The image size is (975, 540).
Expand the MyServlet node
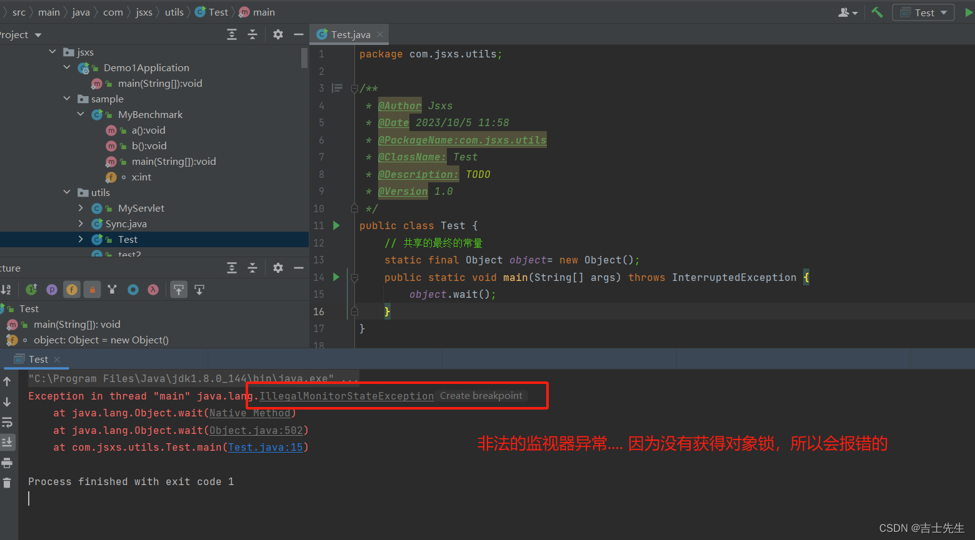(x=81, y=208)
